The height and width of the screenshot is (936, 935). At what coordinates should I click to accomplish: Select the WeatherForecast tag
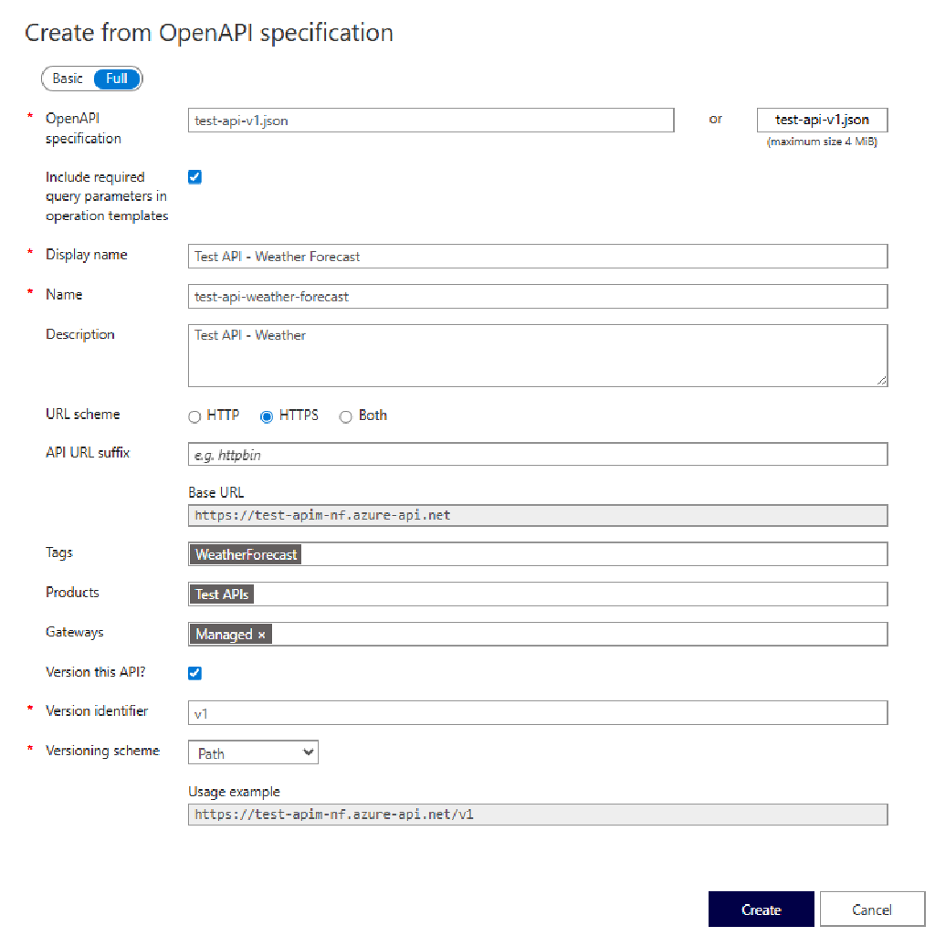click(x=246, y=553)
